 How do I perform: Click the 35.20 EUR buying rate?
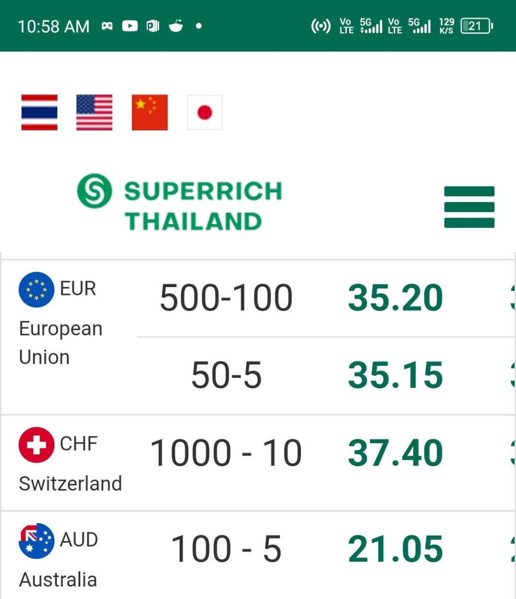395,298
